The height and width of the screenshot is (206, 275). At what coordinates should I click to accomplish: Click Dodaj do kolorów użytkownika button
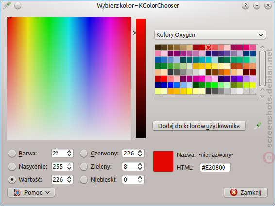tap(199, 126)
